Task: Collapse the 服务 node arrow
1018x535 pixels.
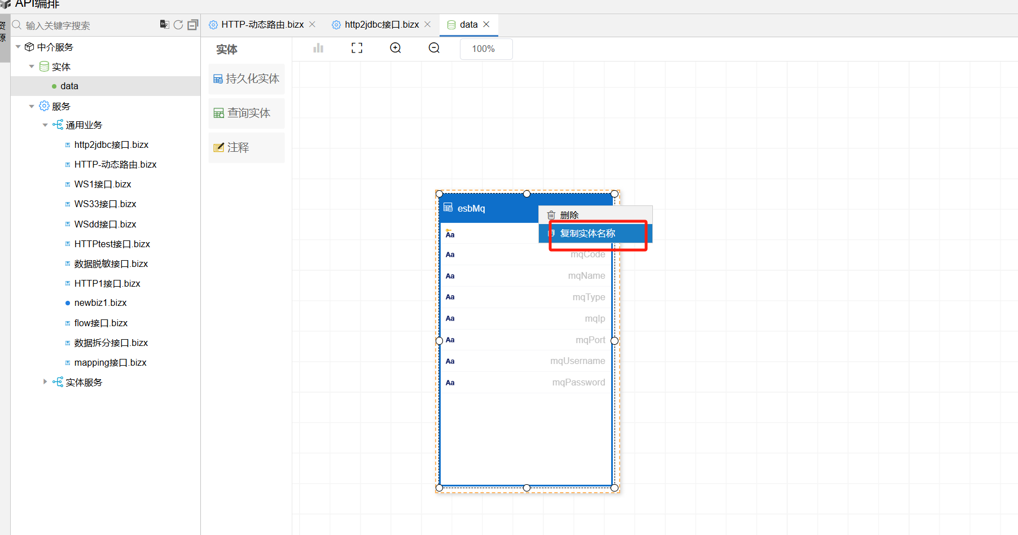Action: 32,106
